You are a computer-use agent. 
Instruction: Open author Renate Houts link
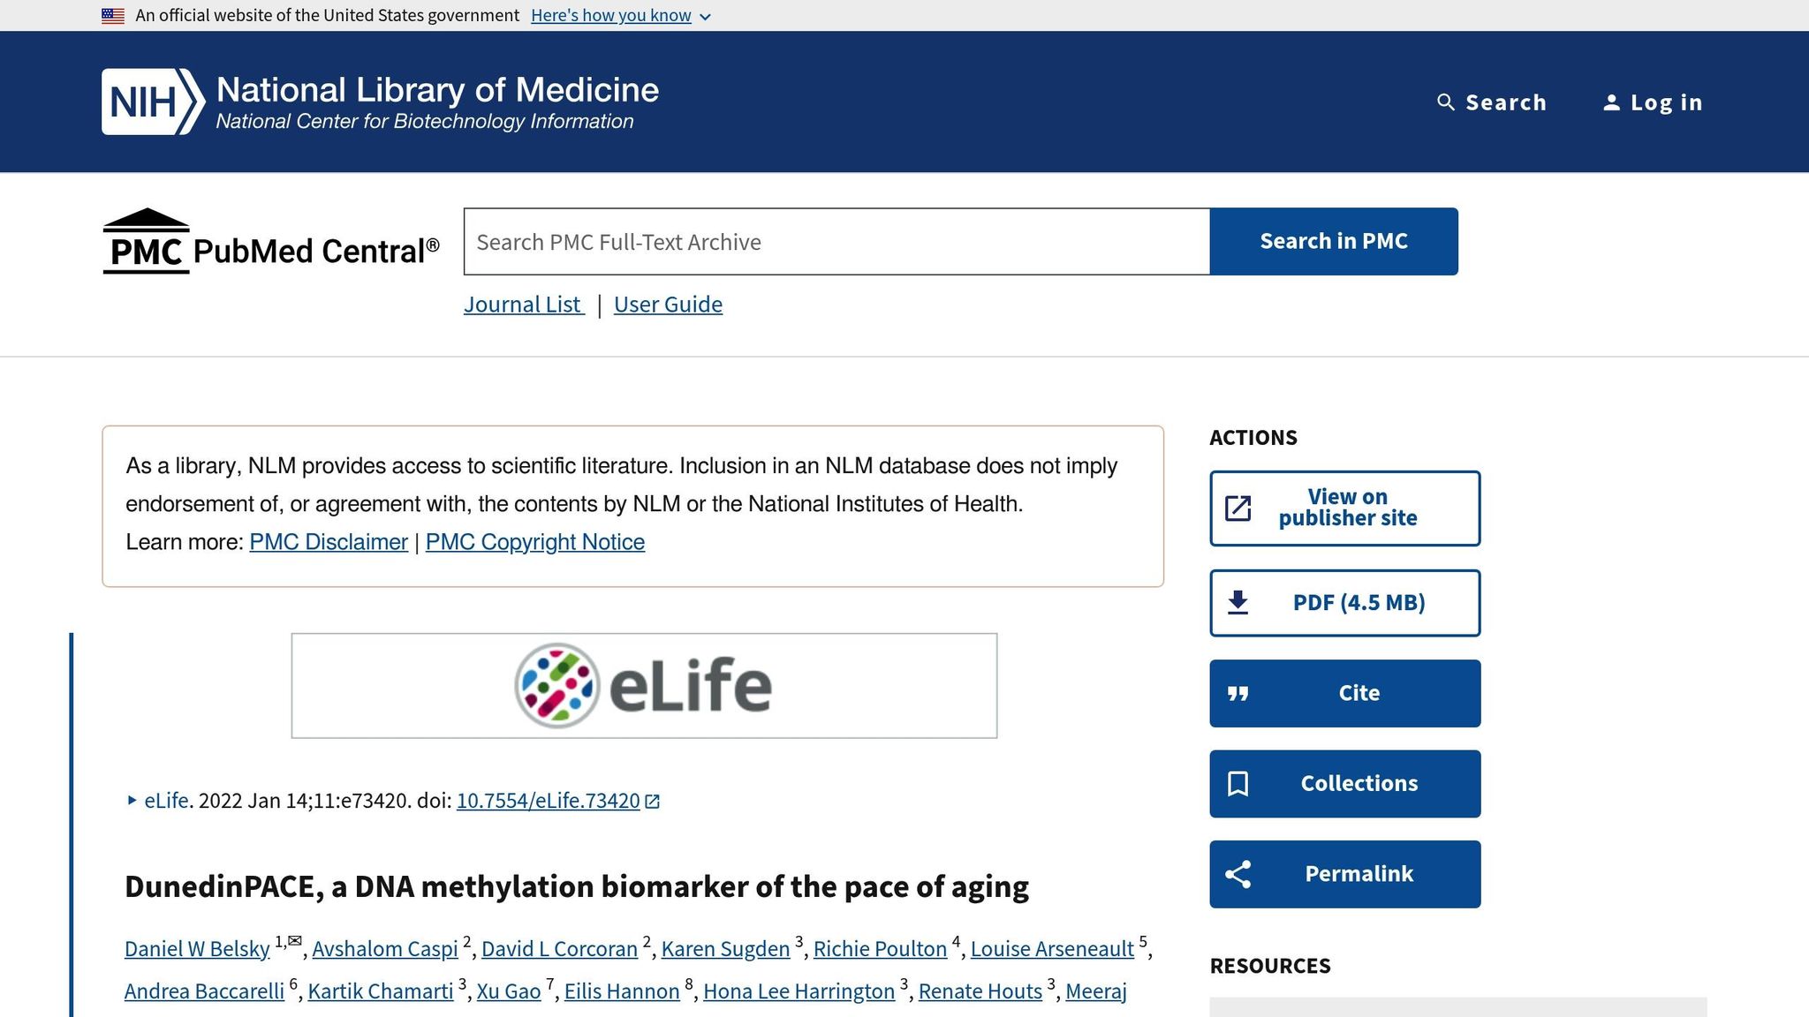pyautogui.click(x=980, y=991)
